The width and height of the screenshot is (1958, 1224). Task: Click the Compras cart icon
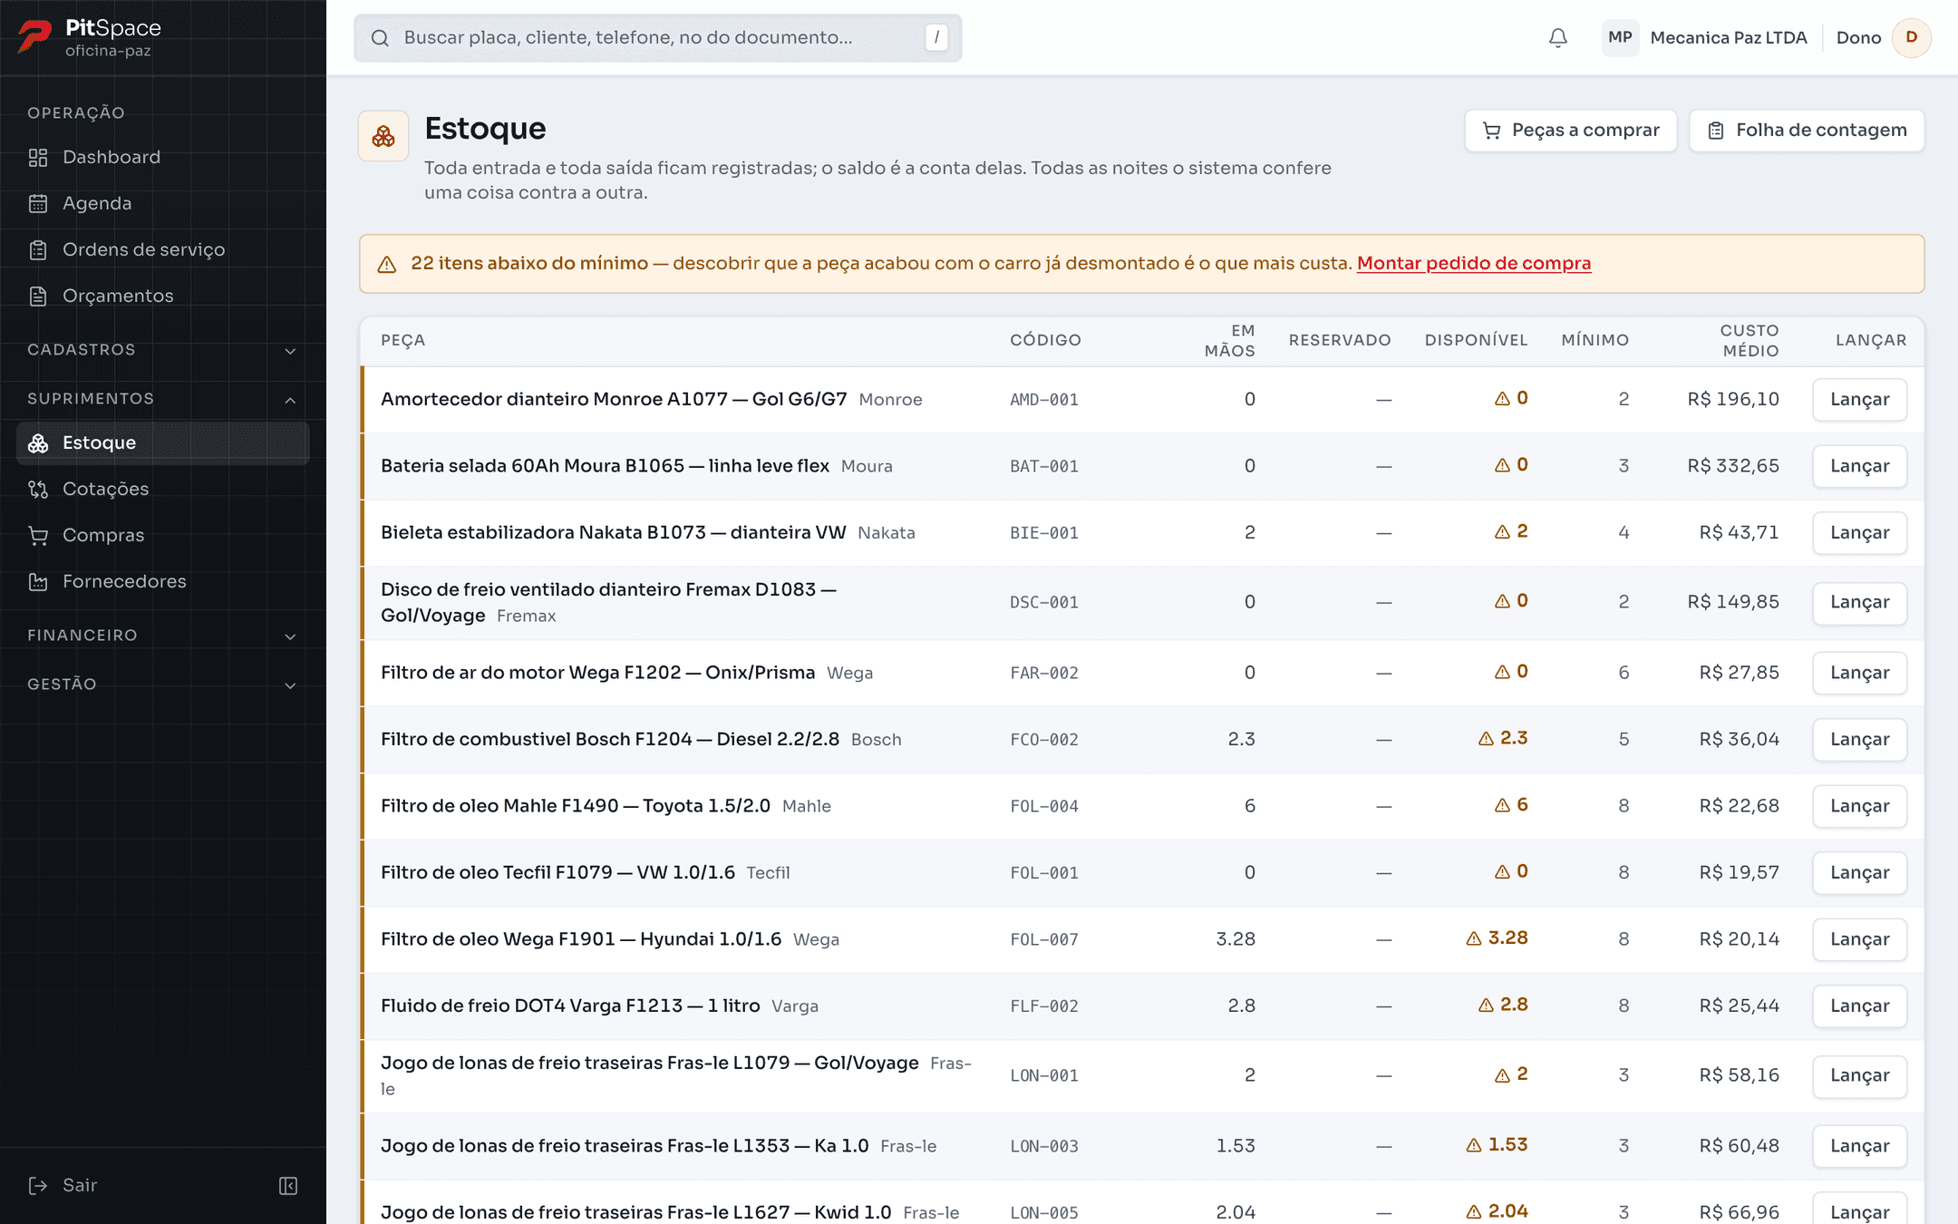38,535
